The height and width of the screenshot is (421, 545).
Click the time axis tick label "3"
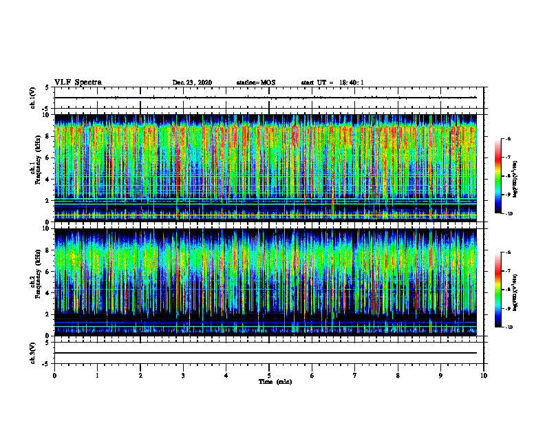(x=183, y=376)
